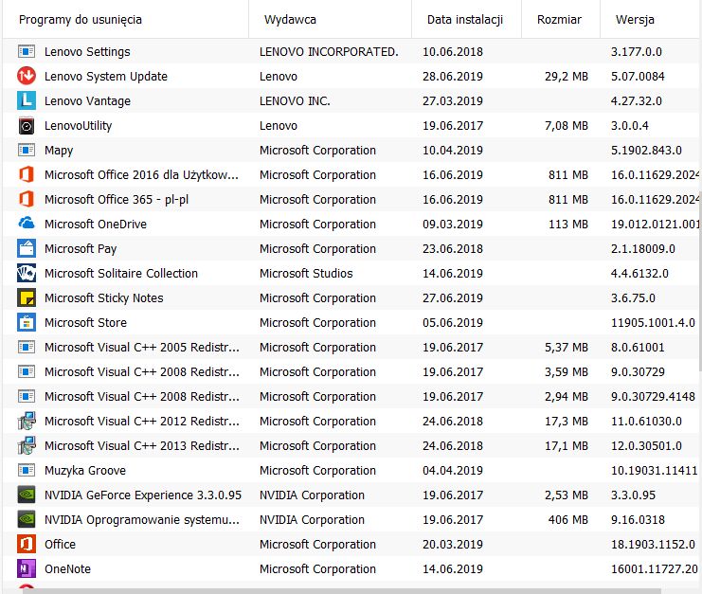This screenshot has width=702, height=594.
Task: Select the Lenovo Settings program name
Action: click(x=87, y=52)
